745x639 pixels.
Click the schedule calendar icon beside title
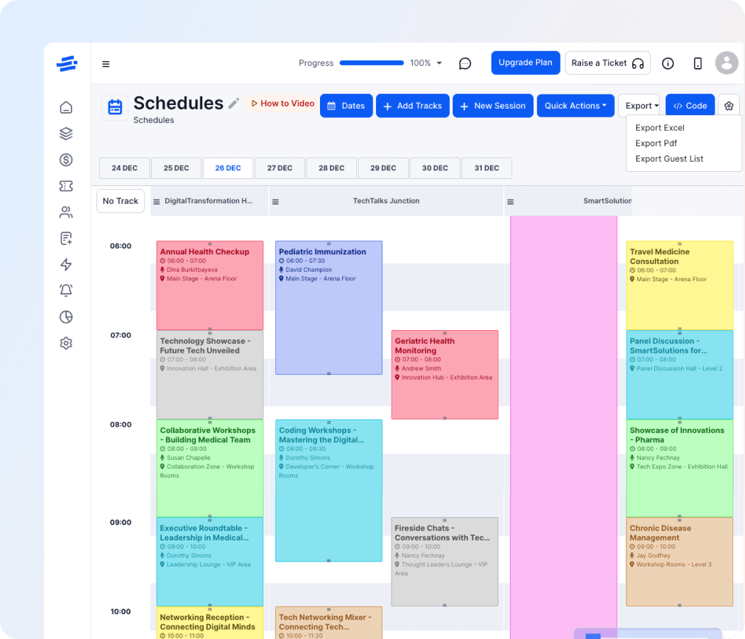(115, 107)
